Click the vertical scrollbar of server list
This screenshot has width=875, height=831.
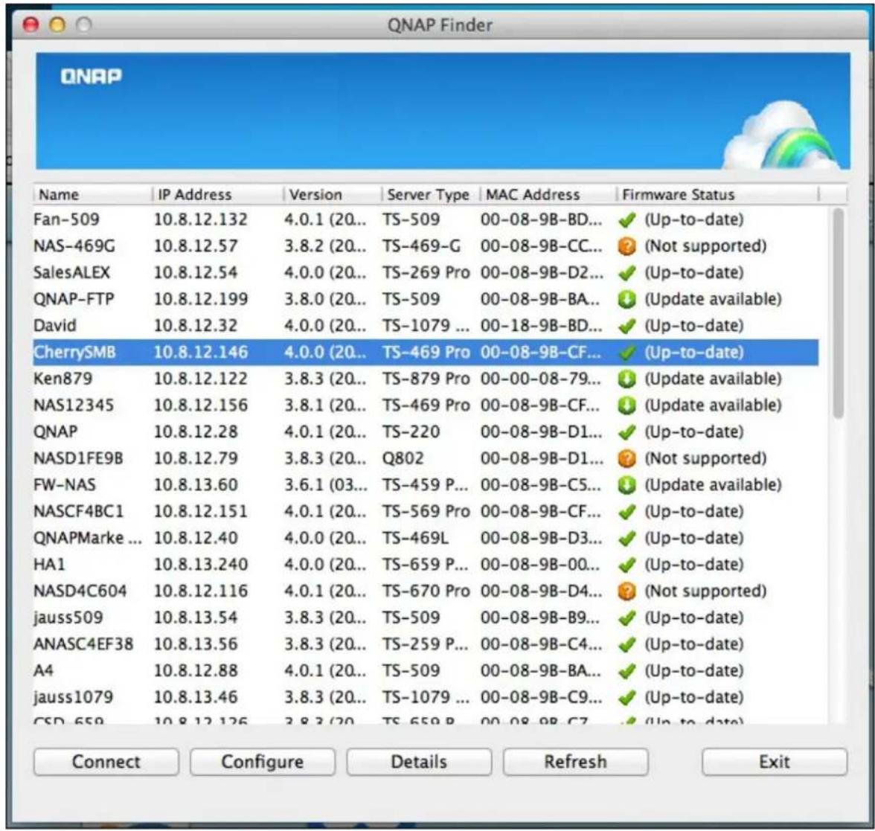coord(838,312)
